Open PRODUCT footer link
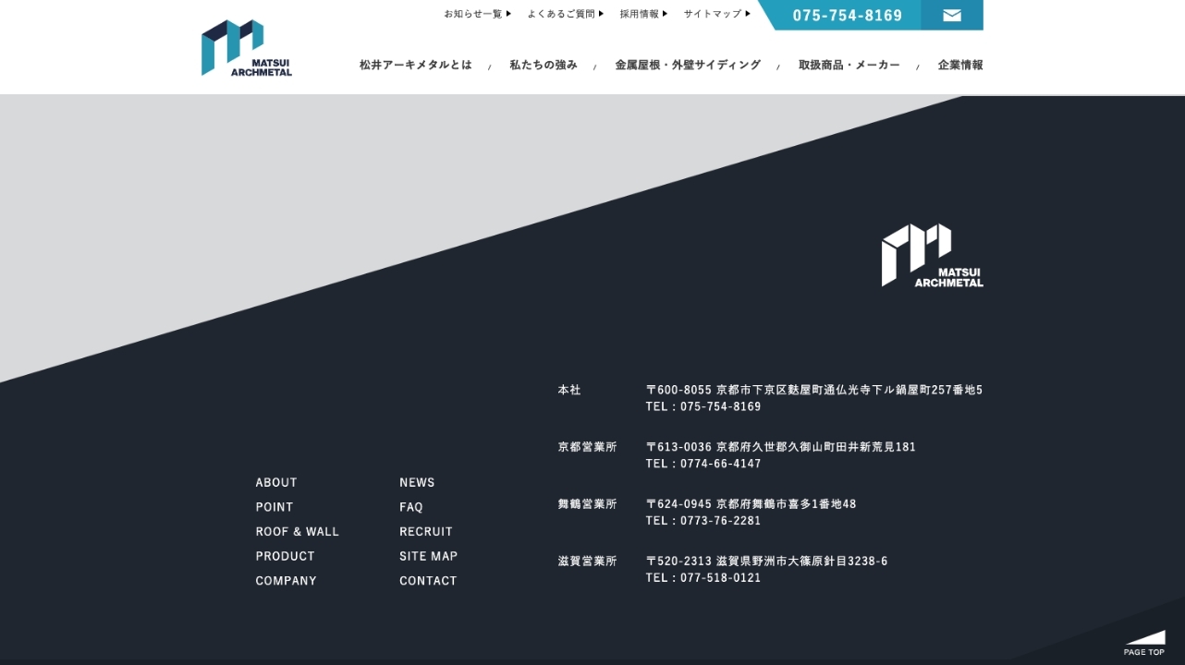The width and height of the screenshot is (1185, 665). click(x=285, y=556)
